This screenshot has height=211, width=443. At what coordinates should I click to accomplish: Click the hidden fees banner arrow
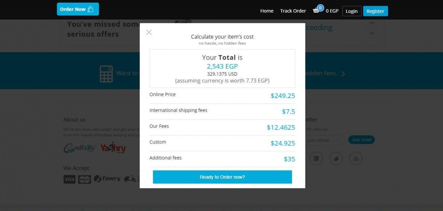(x=343, y=74)
